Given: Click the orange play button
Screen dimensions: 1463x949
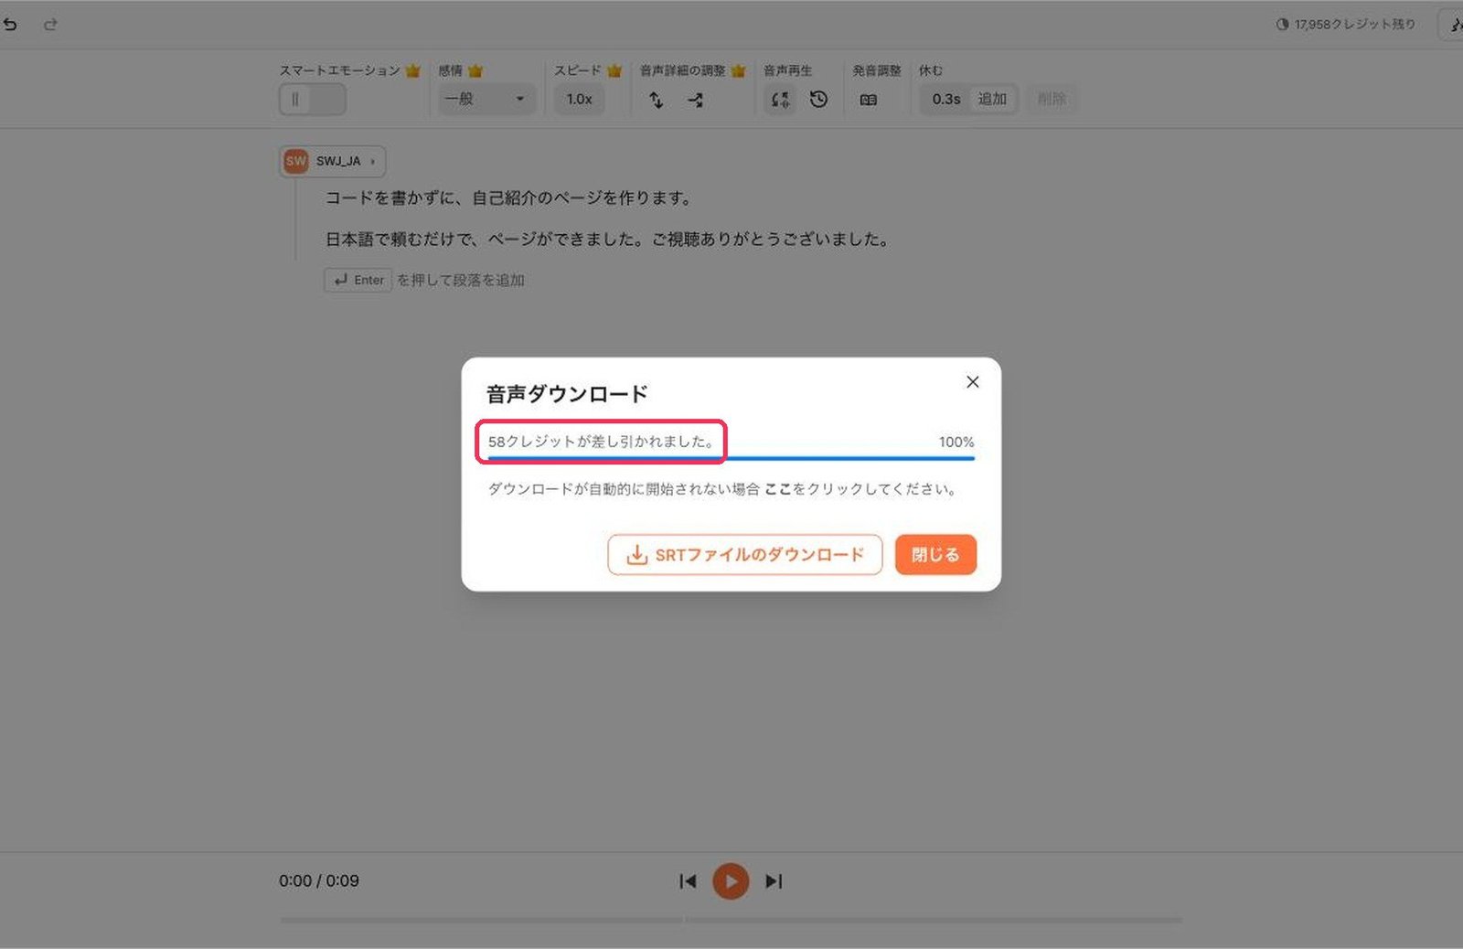Looking at the screenshot, I should pyautogui.click(x=731, y=881).
